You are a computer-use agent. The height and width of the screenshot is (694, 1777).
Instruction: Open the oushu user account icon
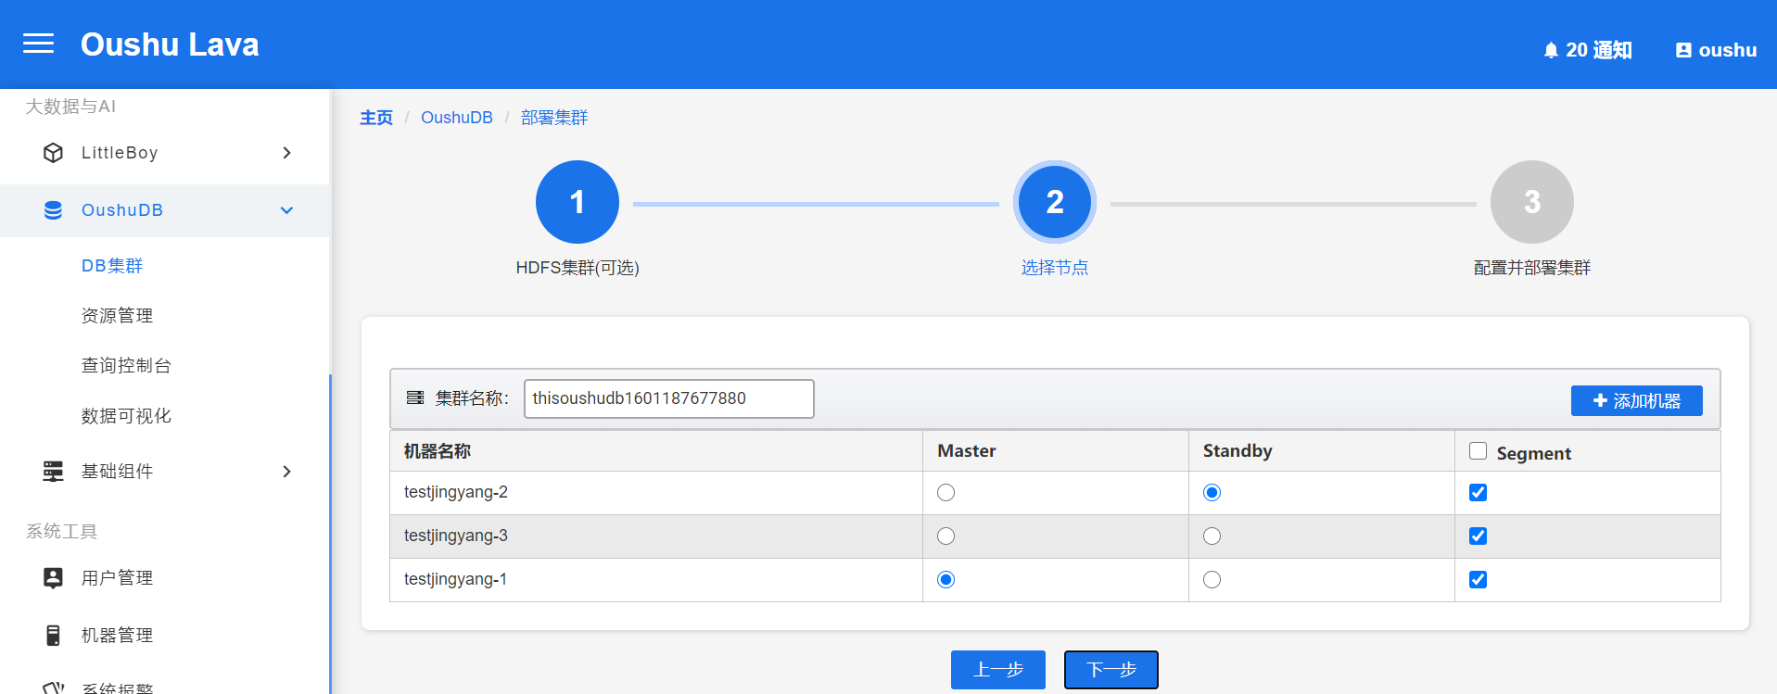(x=1683, y=50)
